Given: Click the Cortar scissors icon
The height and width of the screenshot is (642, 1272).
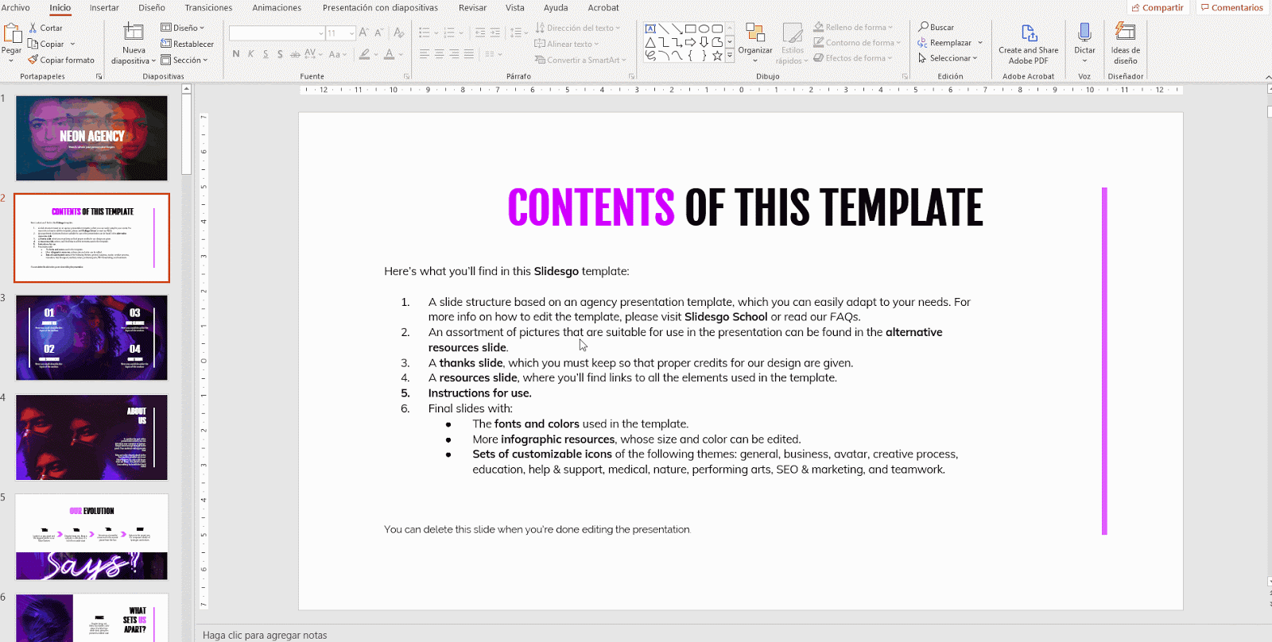Looking at the screenshot, I should click(x=33, y=28).
